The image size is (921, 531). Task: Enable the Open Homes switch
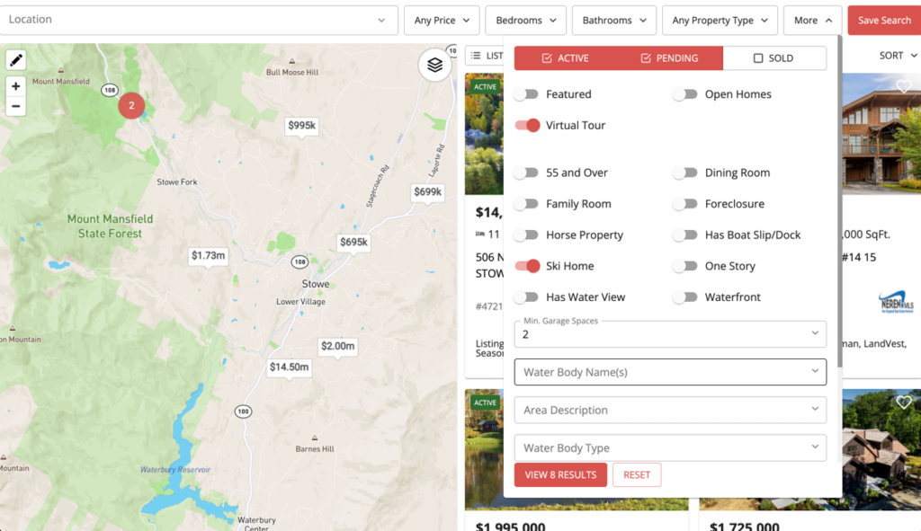(x=684, y=93)
